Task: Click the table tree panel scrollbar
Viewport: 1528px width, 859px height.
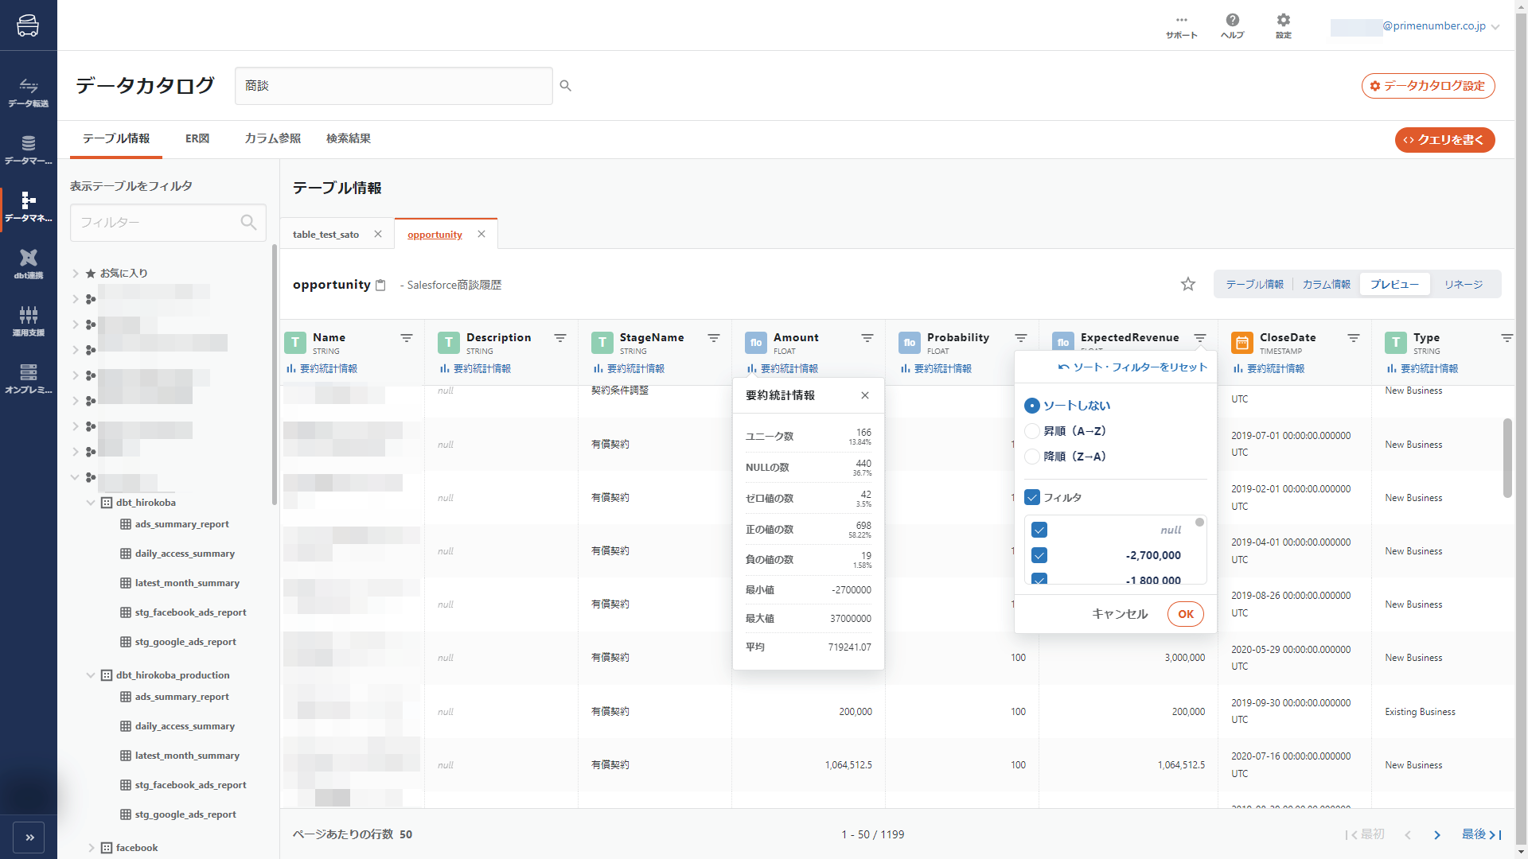Action: click(x=275, y=374)
